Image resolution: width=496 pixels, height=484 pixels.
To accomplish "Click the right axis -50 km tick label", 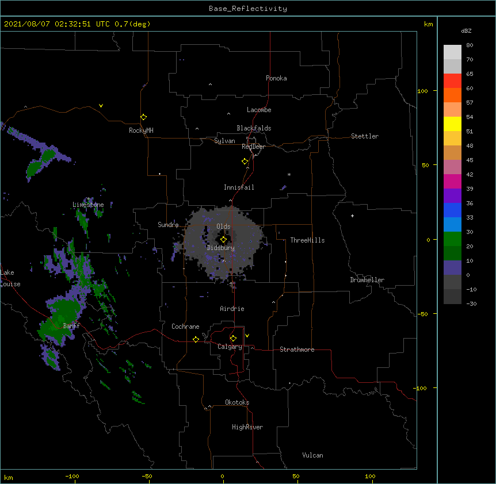I will 422,314.
